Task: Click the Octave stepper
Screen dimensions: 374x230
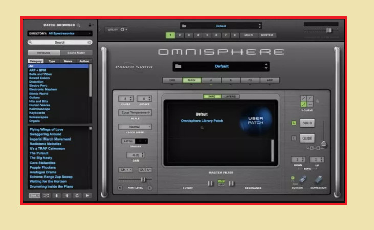Action: click(144, 99)
